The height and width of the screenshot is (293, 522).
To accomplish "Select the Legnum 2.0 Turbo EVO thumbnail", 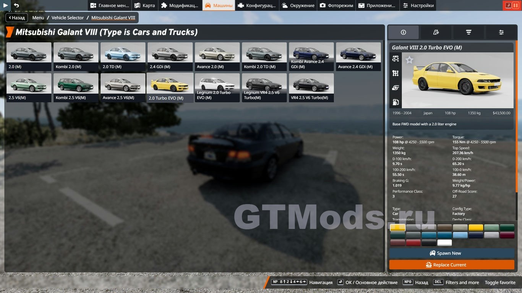I will coord(217,87).
